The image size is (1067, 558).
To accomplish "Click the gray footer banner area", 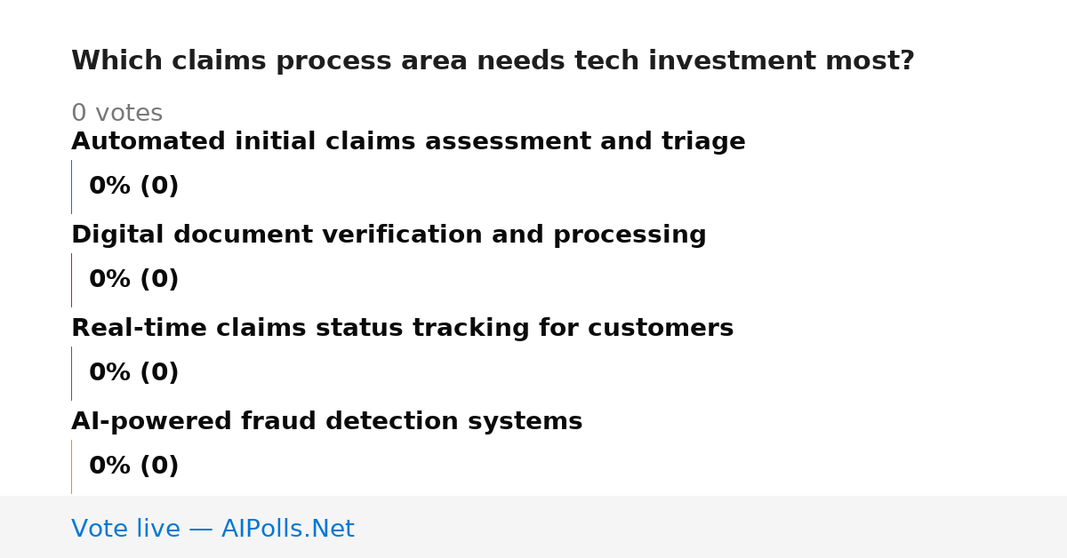I will pyautogui.click(x=533, y=527).
